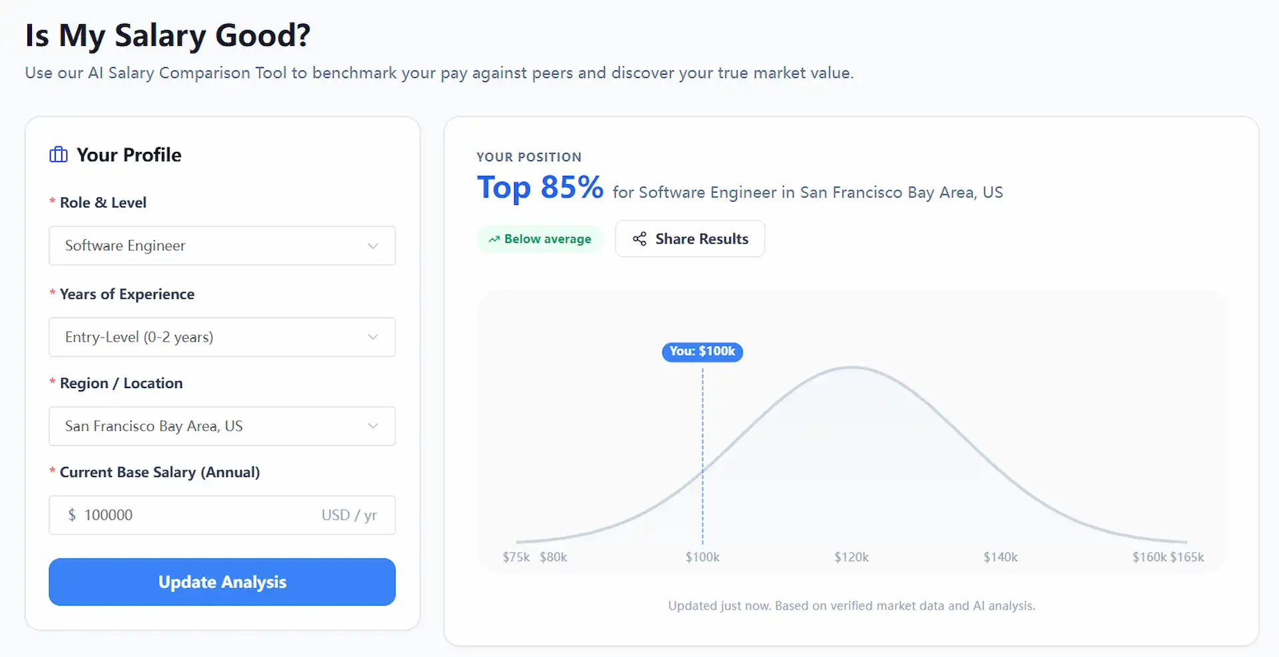1279x657 pixels.
Task: Expand the Years of Experience selector
Action: (222, 337)
